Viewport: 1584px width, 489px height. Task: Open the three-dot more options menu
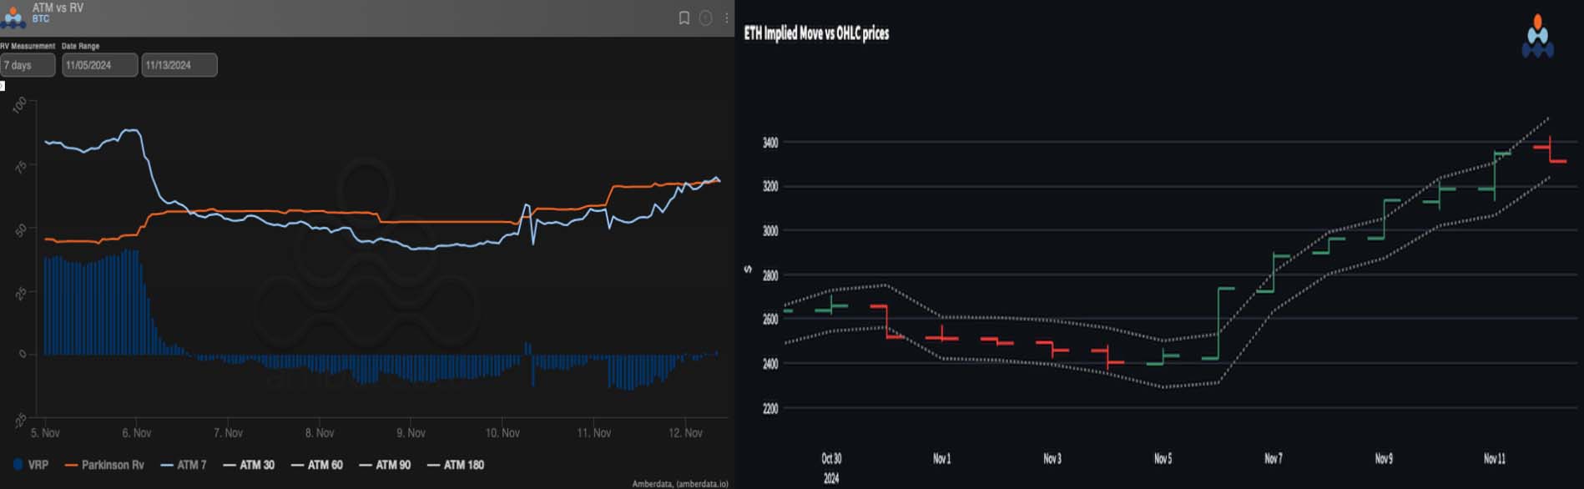pos(727,18)
